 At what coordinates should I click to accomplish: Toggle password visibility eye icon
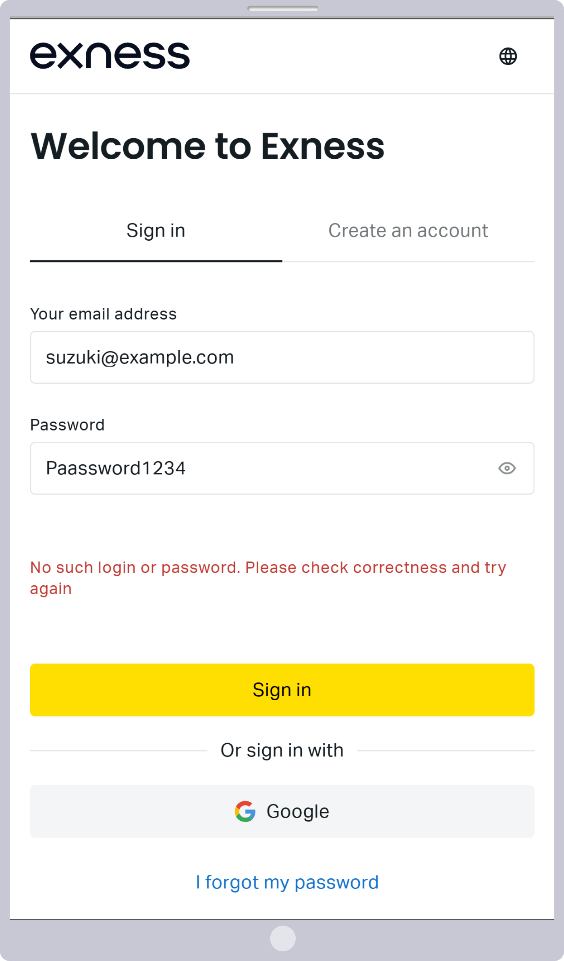pos(507,468)
